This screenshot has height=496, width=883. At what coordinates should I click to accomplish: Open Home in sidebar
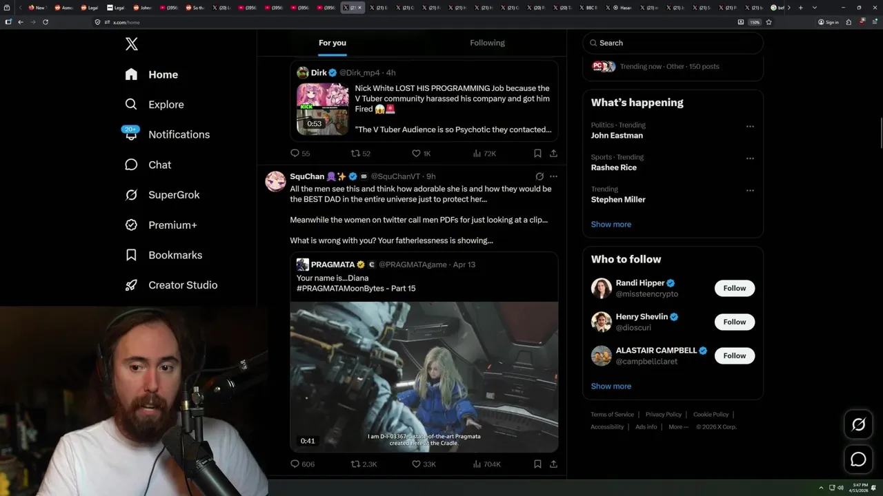click(152, 74)
